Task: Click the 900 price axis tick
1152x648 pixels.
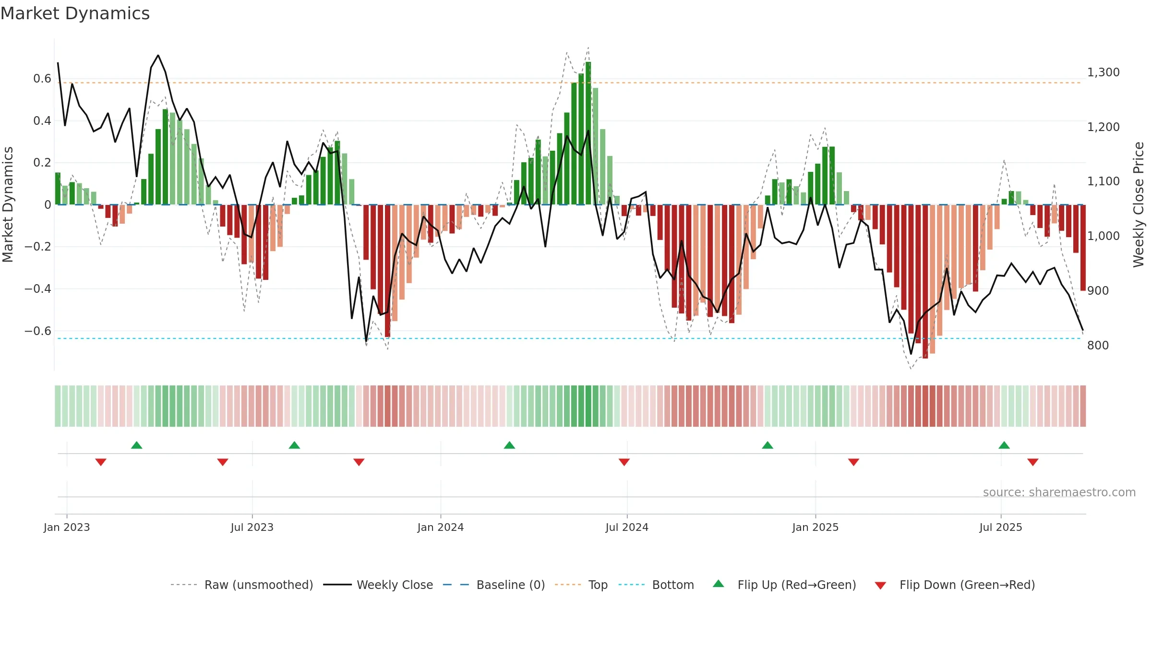Action: tap(1098, 291)
